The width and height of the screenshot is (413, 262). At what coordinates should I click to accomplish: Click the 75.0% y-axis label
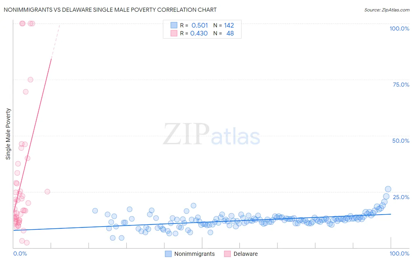[x=401, y=85]
